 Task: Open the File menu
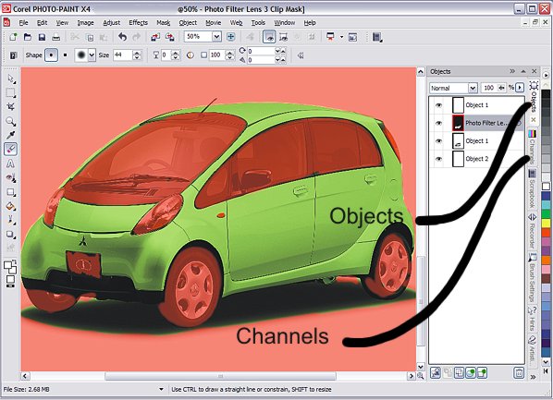24,22
